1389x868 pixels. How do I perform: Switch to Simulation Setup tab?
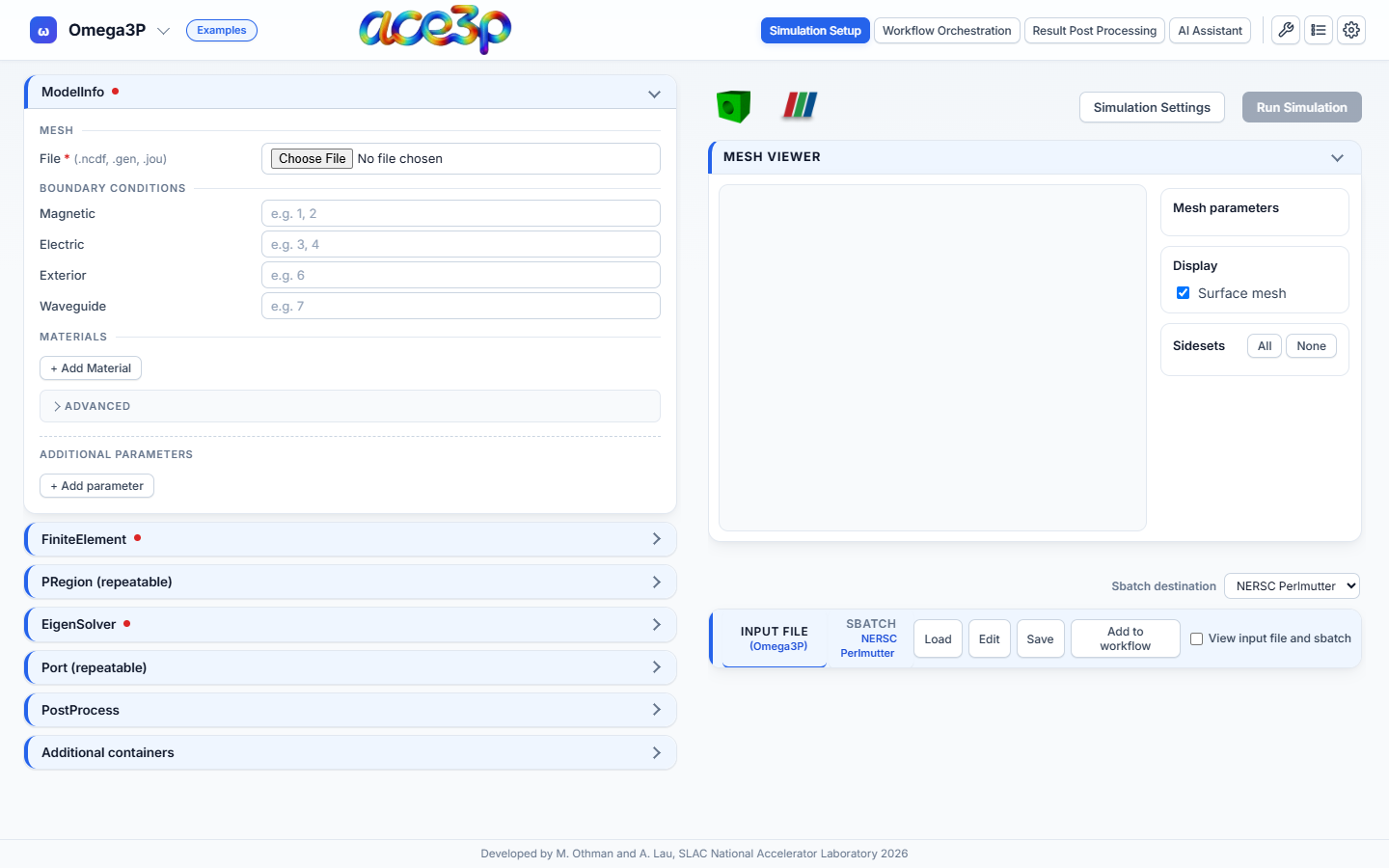[x=815, y=31]
